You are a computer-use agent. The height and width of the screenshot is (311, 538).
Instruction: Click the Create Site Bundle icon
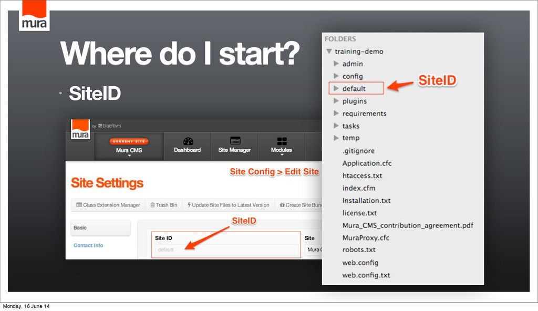[x=282, y=205]
